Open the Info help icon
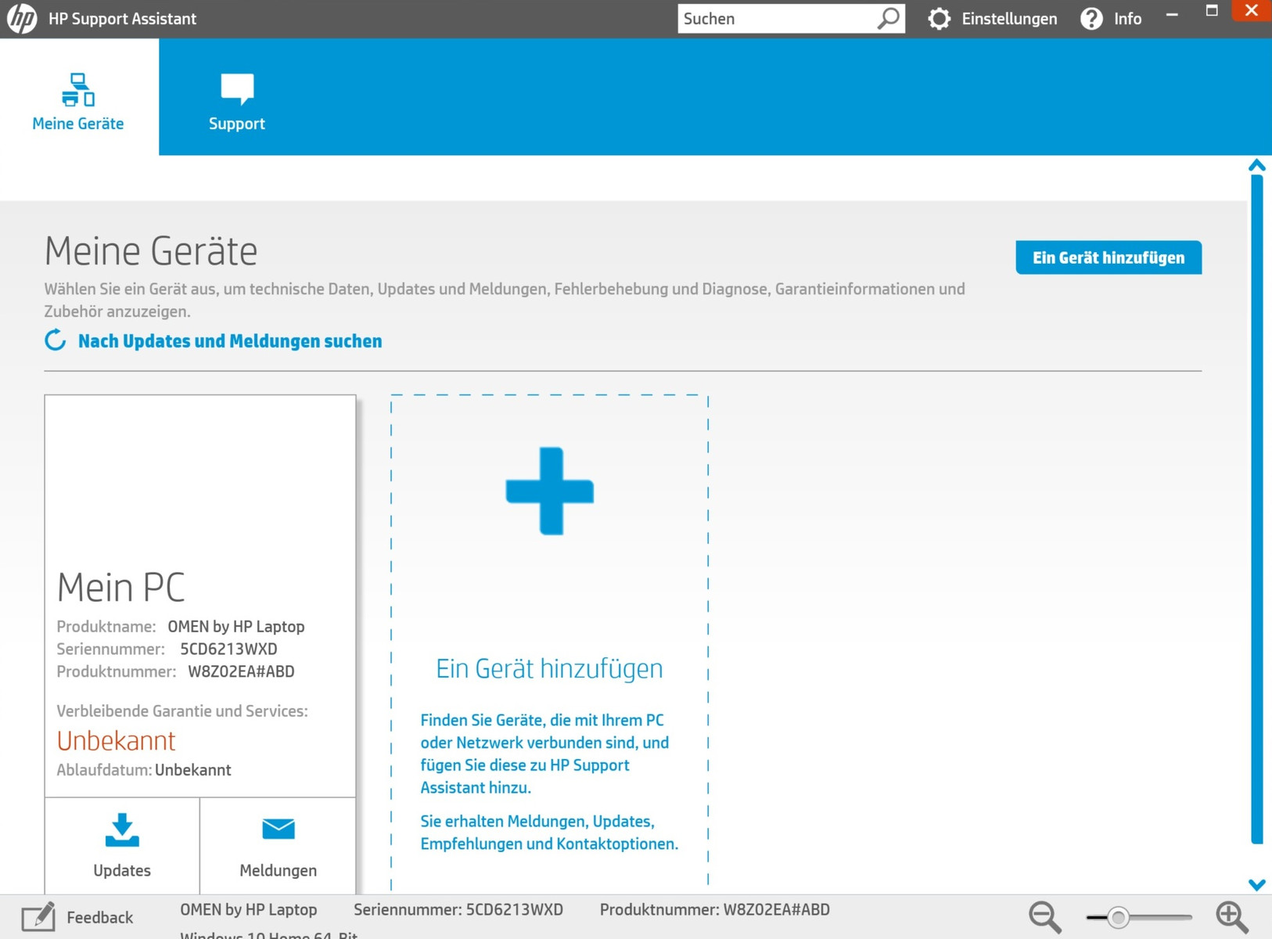 coord(1091,19)
